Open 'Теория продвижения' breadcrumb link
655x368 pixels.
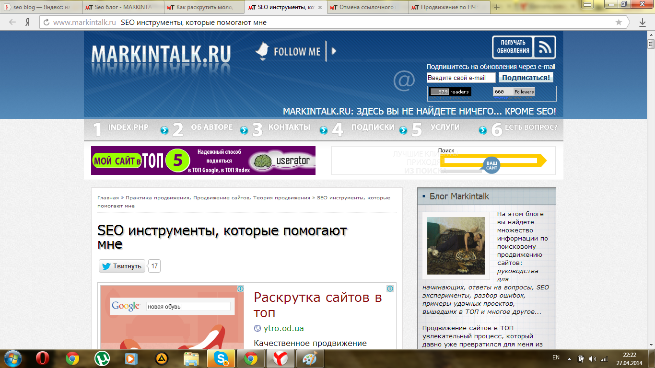coord(281,197)
